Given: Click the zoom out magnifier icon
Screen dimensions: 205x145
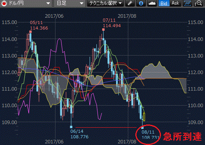Looking at the screenshot, I should point(199,3).
